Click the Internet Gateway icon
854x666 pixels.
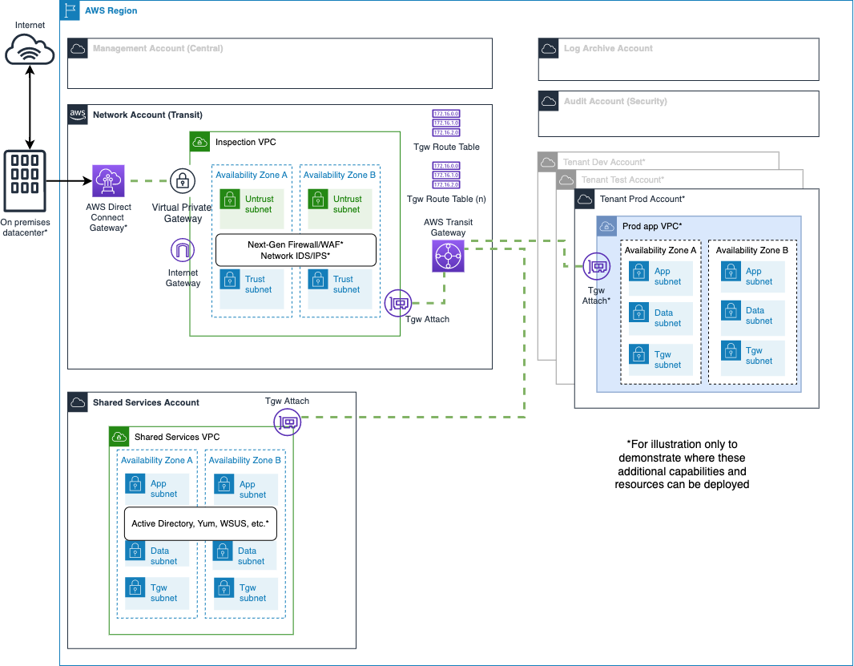(183, 250)
